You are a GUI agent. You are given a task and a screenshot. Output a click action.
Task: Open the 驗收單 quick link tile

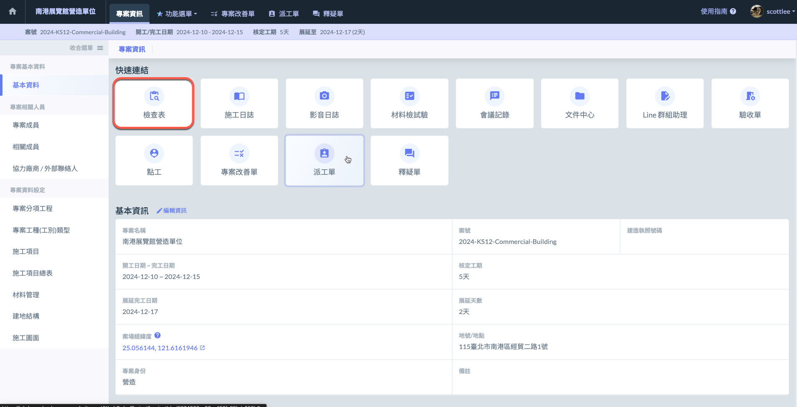pyautogui.click(x=750, y=103)
